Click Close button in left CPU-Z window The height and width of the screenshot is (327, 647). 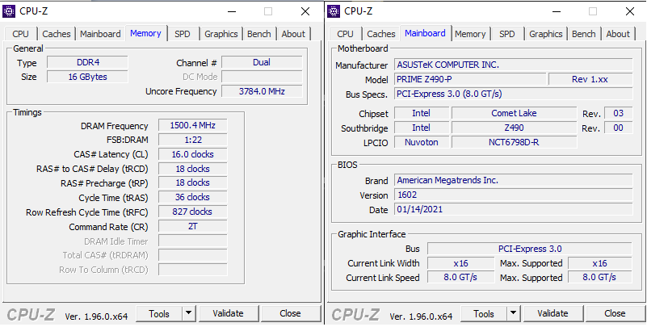tap(291, 314)
